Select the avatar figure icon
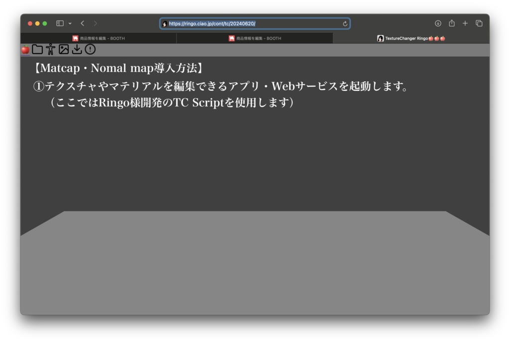The width and height of the screenshot is (510, 342). tap(50, 49)
